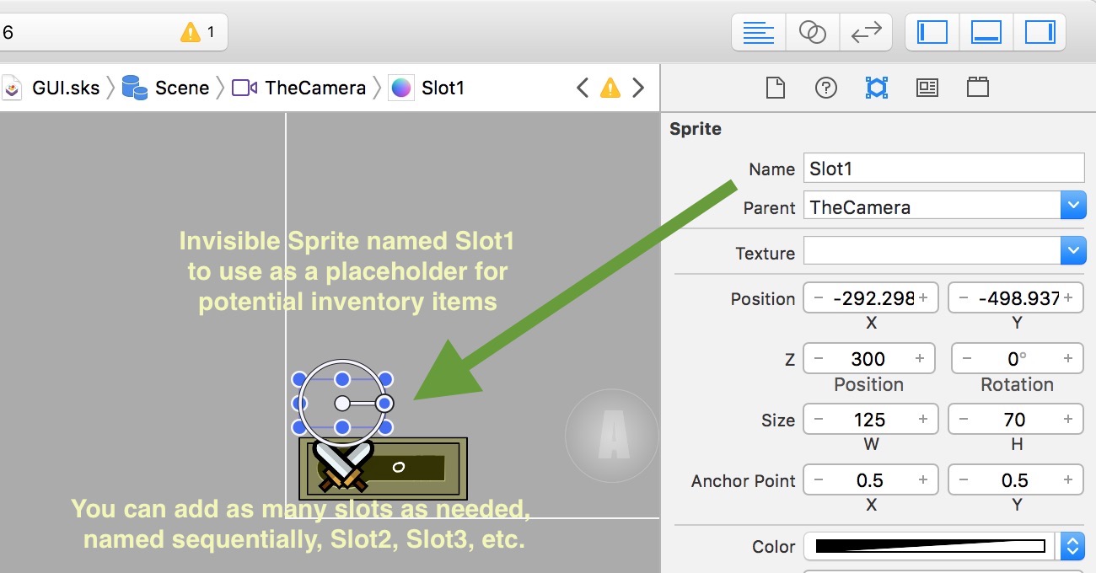Image resolution: width=1096 pixels, height=573 pixels.
Task: Show the Attributes inspector
Action: (876, 88)
